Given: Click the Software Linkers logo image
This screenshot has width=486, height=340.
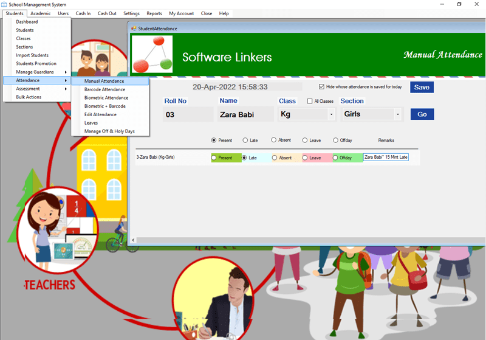Looking at the screenshot, I should pyautogui.click(x=152, y=54).
